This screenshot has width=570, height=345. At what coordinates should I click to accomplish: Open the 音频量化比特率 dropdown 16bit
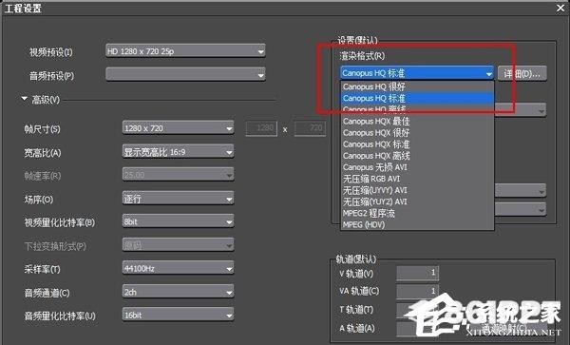pyautogui.click(x=179, y=315)
